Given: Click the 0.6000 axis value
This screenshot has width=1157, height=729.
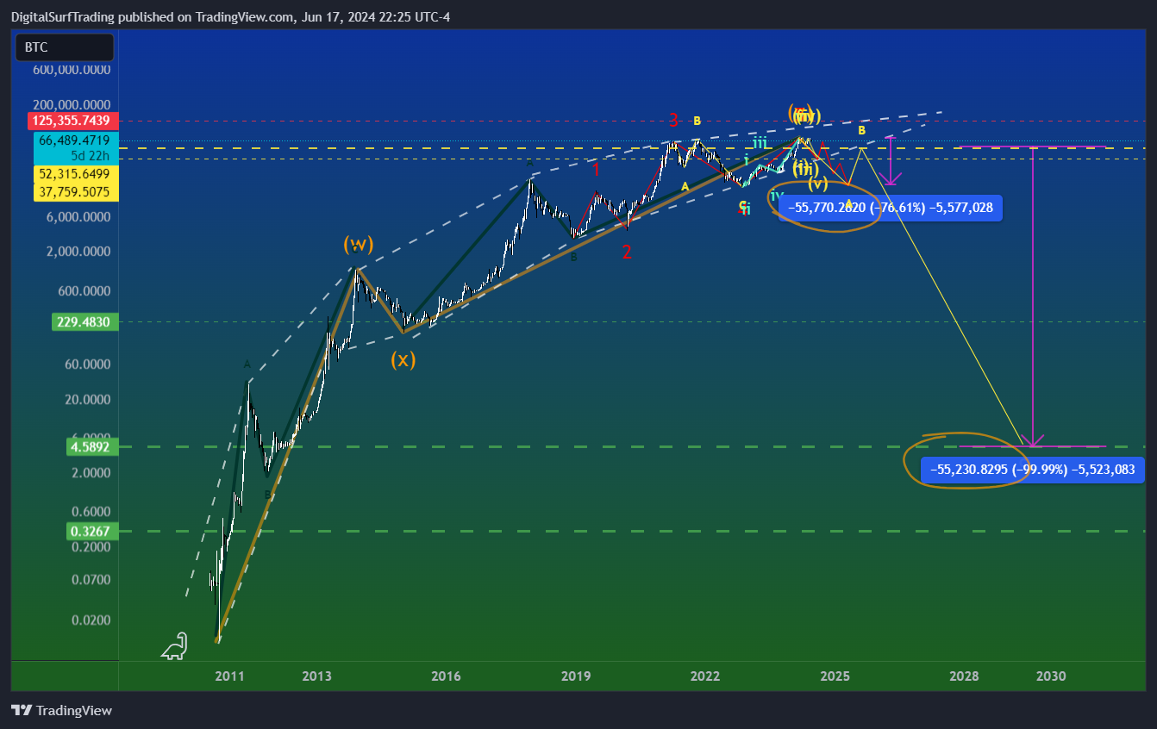Looking at the screenshot, I should click(91, 511).
